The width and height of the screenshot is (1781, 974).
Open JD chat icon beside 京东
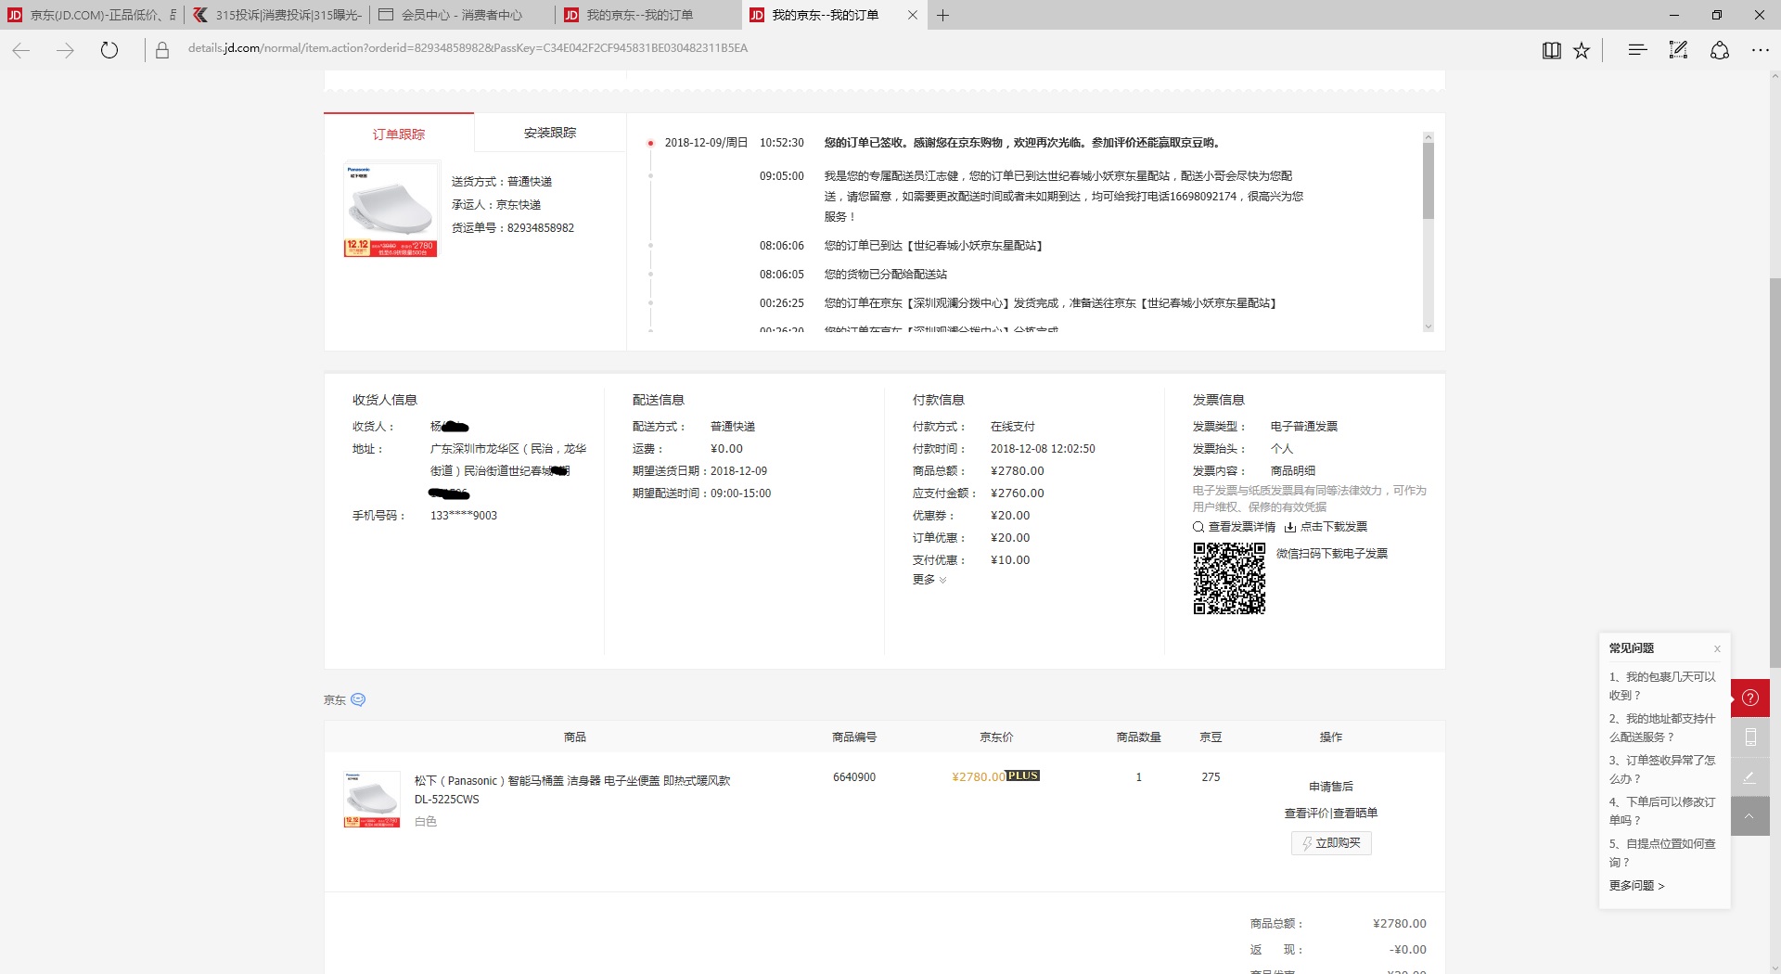(358, 699)
